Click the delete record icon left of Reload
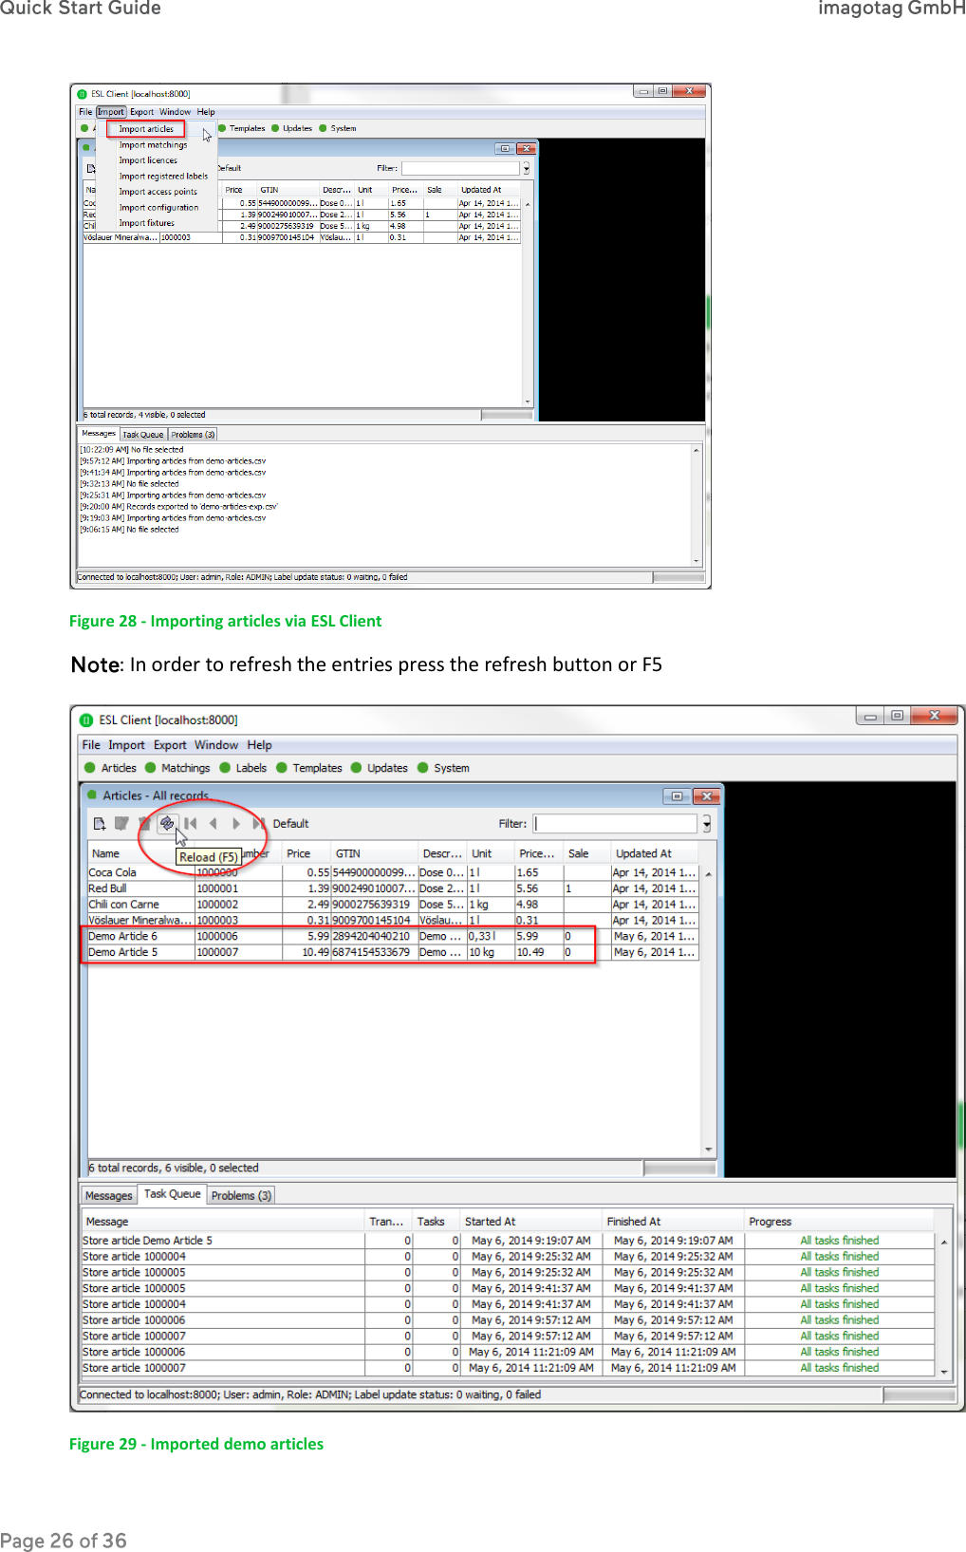Screen dimensions: 966x1552 coord(144,823)
